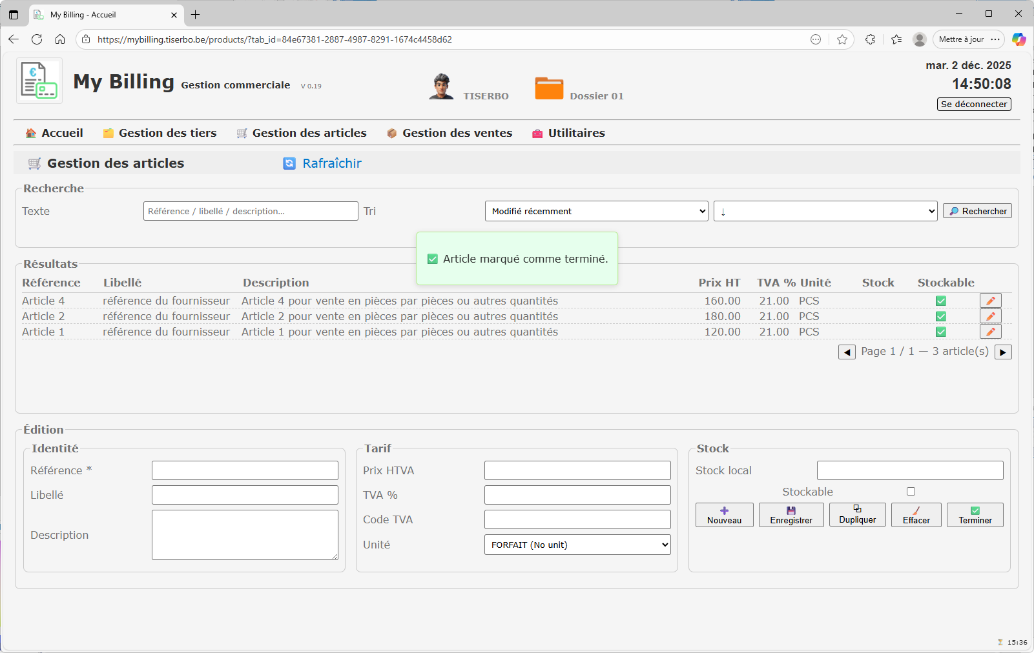
Task: Open the sort direction arrow dropdown
Action: coord(825,211)
